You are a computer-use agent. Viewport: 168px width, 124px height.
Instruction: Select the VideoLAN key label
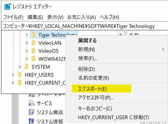tap(50, 43)
